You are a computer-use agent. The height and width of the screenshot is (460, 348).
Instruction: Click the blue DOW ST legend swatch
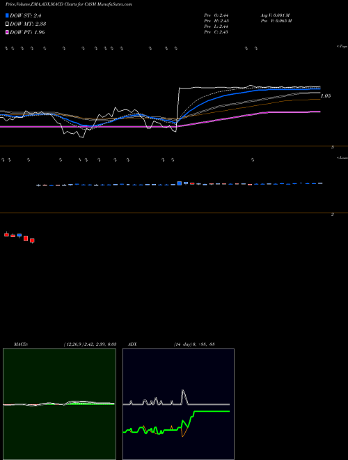click(7, 15)
